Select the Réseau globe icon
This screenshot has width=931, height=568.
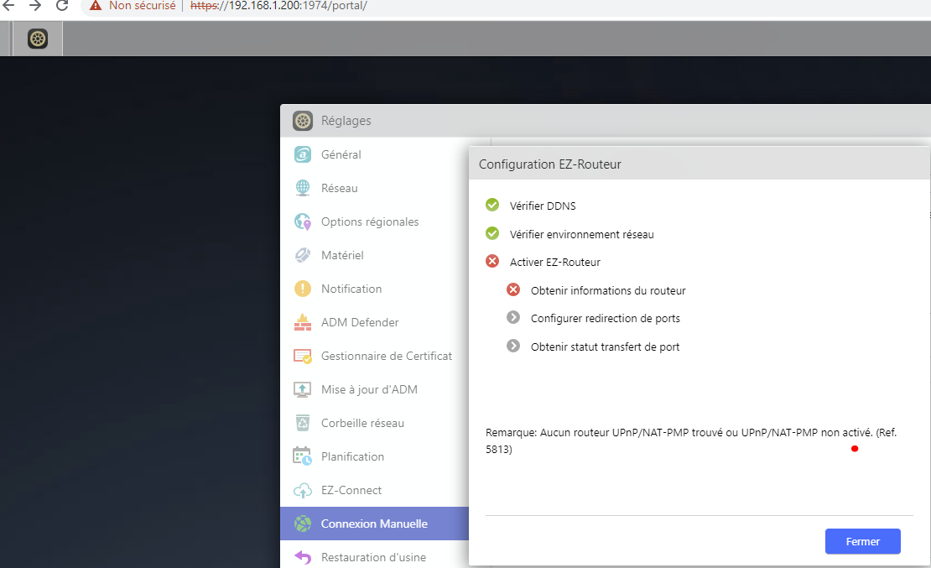[303, 188]
